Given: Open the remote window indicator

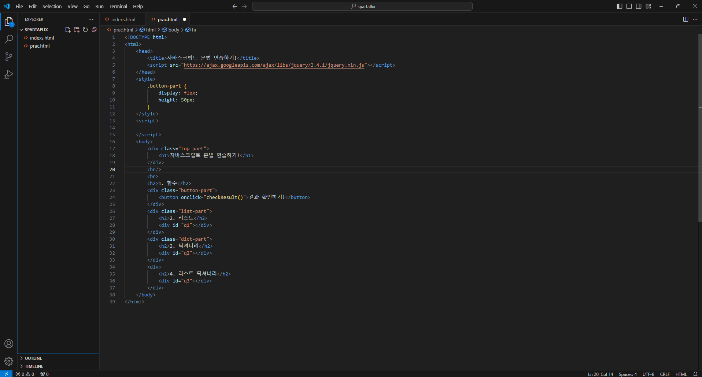Looking at the screenshot, I should (x=6, y=374).
